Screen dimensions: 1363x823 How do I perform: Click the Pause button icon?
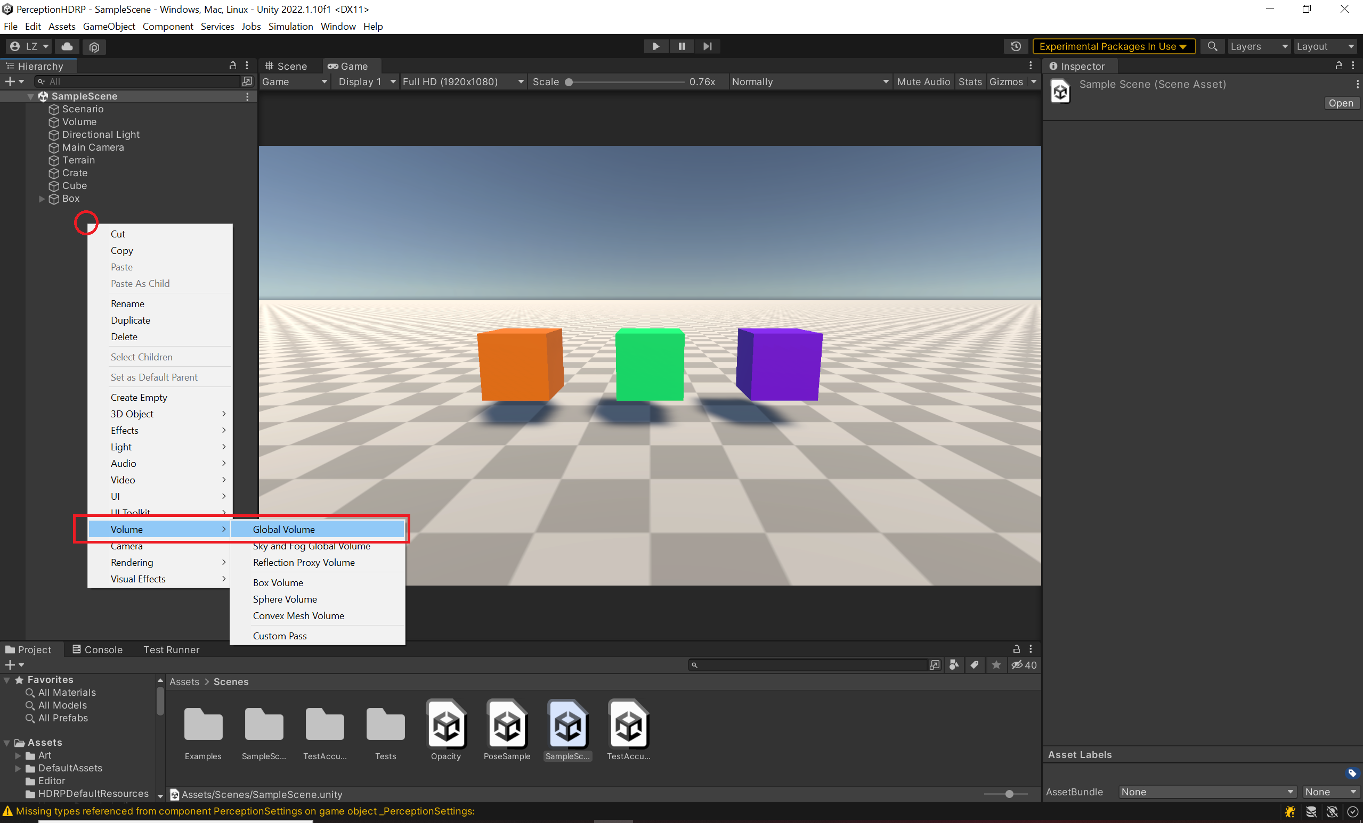point(681,46)
